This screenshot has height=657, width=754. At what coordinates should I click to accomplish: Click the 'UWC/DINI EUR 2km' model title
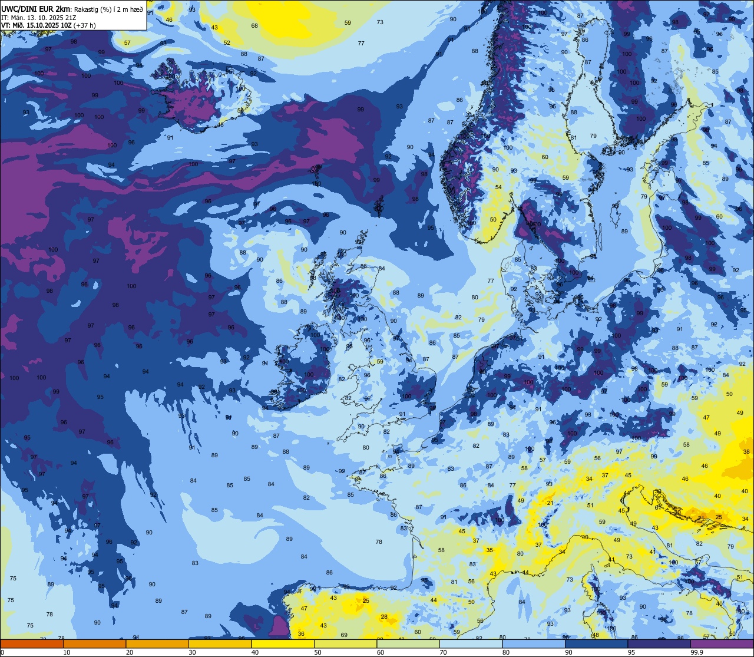[37, 8]
